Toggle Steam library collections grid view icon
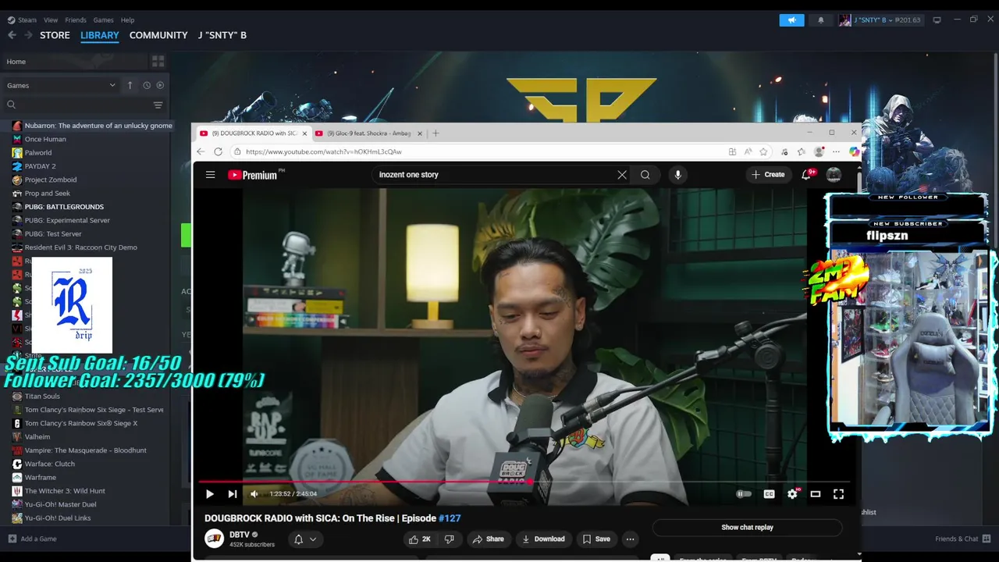 pyautogui.click(x=158, y=62)
